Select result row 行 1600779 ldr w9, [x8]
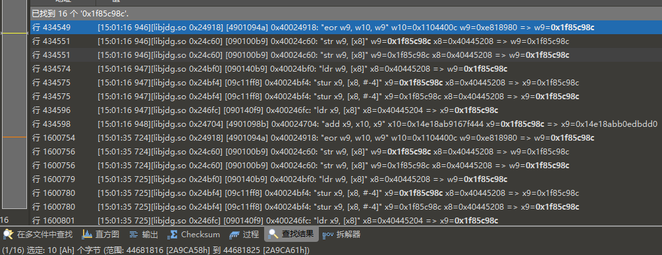Viewport: 662px width, 255px height. [346, 179]
